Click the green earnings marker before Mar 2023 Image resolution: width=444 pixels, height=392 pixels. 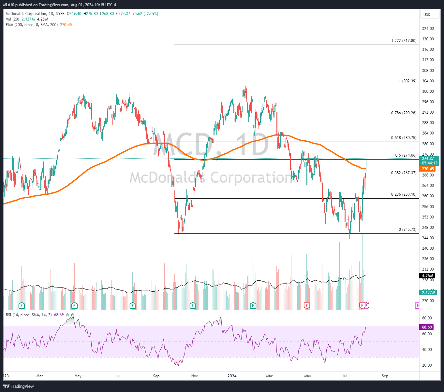click(x=22, y=305)
